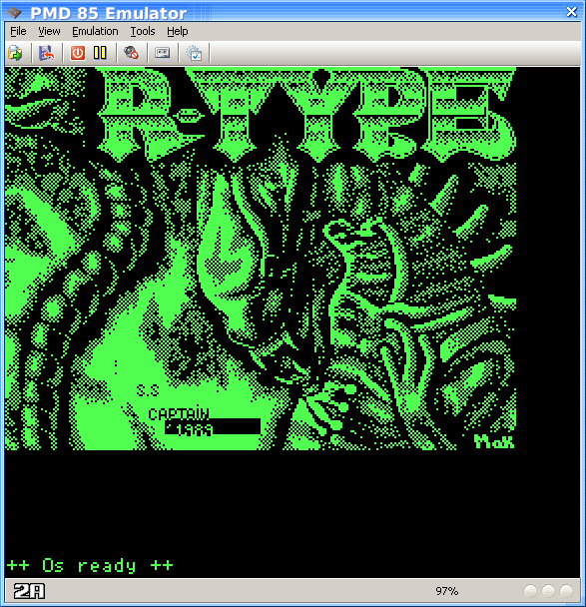This screenshot has width=586, height=607.
Task: Open the Emulation menu
Action: [95, 31]
